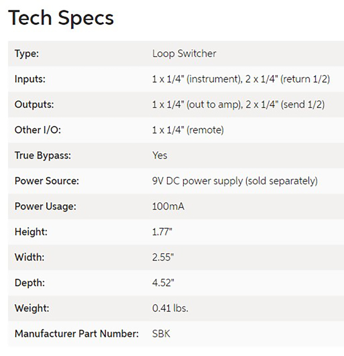The image size is (344, 356).
Task: Select the Type label
Action: click(27, 54)
